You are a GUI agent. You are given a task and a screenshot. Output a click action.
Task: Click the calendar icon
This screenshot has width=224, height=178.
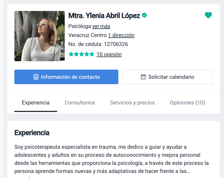point(143,77)
